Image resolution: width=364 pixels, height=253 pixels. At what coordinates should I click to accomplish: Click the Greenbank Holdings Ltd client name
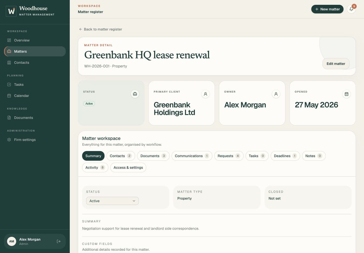tap(174, 109)
